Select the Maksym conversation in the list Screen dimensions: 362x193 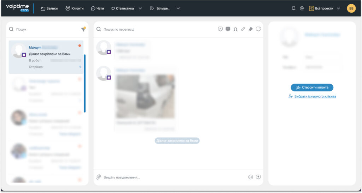coord(46,57)
